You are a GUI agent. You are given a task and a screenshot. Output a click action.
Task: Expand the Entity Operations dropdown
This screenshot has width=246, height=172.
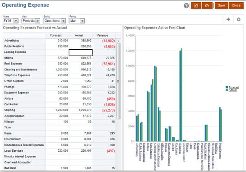point(63,21)
